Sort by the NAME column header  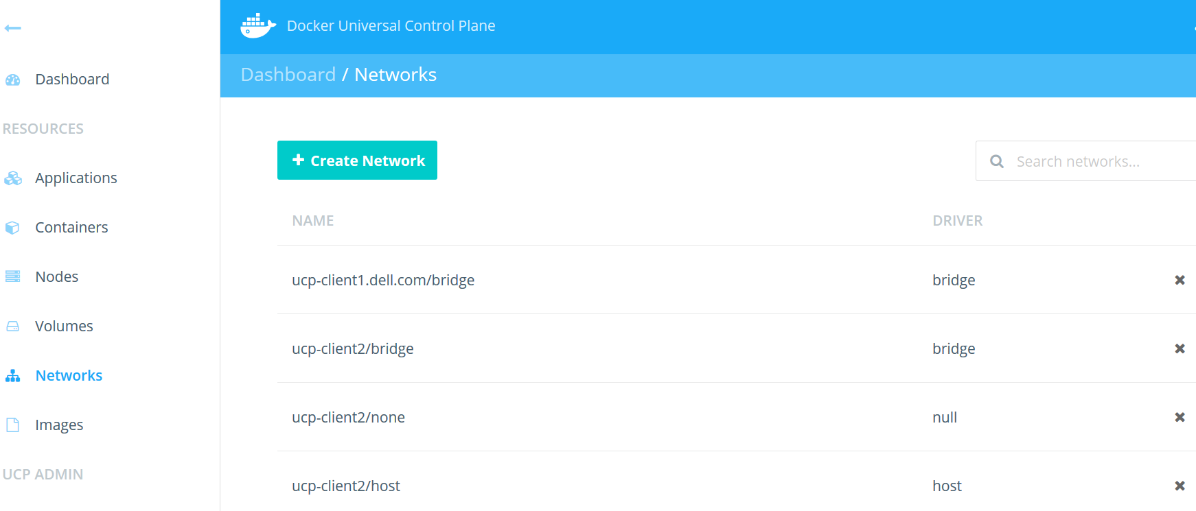click(x=313, y=221)
